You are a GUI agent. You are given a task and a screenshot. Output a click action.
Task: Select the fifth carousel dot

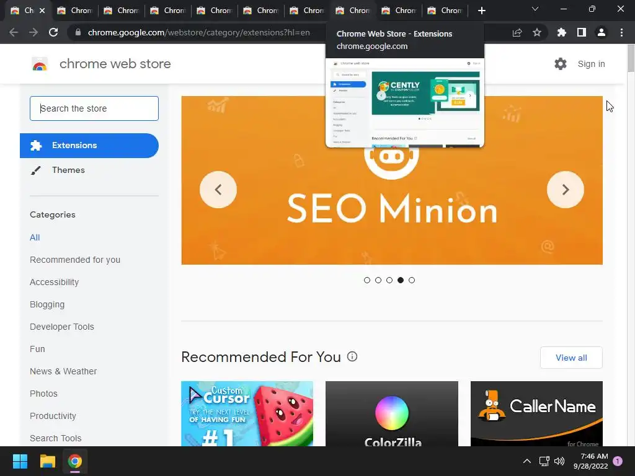[x=412, y=280]
